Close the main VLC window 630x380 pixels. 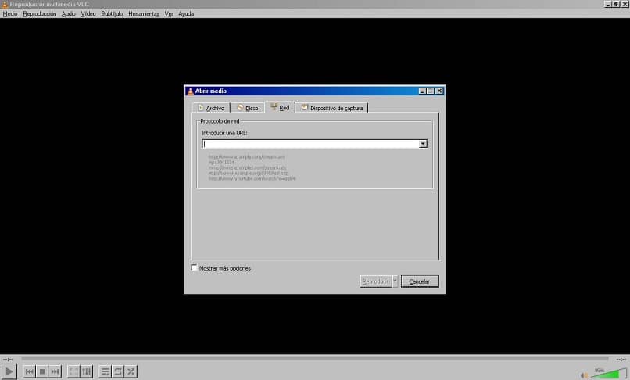pos(625,4)
